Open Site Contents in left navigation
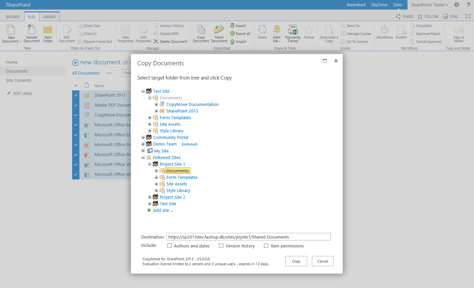 tap(19, 80)
